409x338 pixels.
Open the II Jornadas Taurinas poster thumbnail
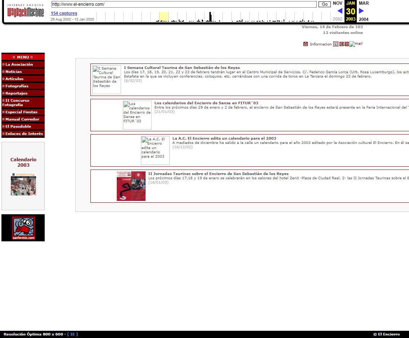coord(131,186)
